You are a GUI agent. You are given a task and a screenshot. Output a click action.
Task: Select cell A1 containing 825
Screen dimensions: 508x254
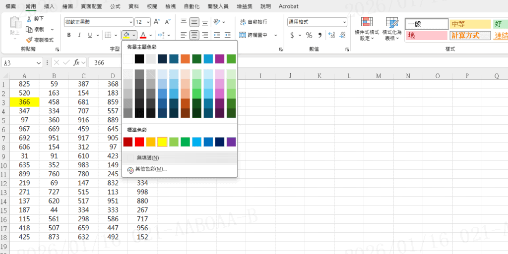24,84
